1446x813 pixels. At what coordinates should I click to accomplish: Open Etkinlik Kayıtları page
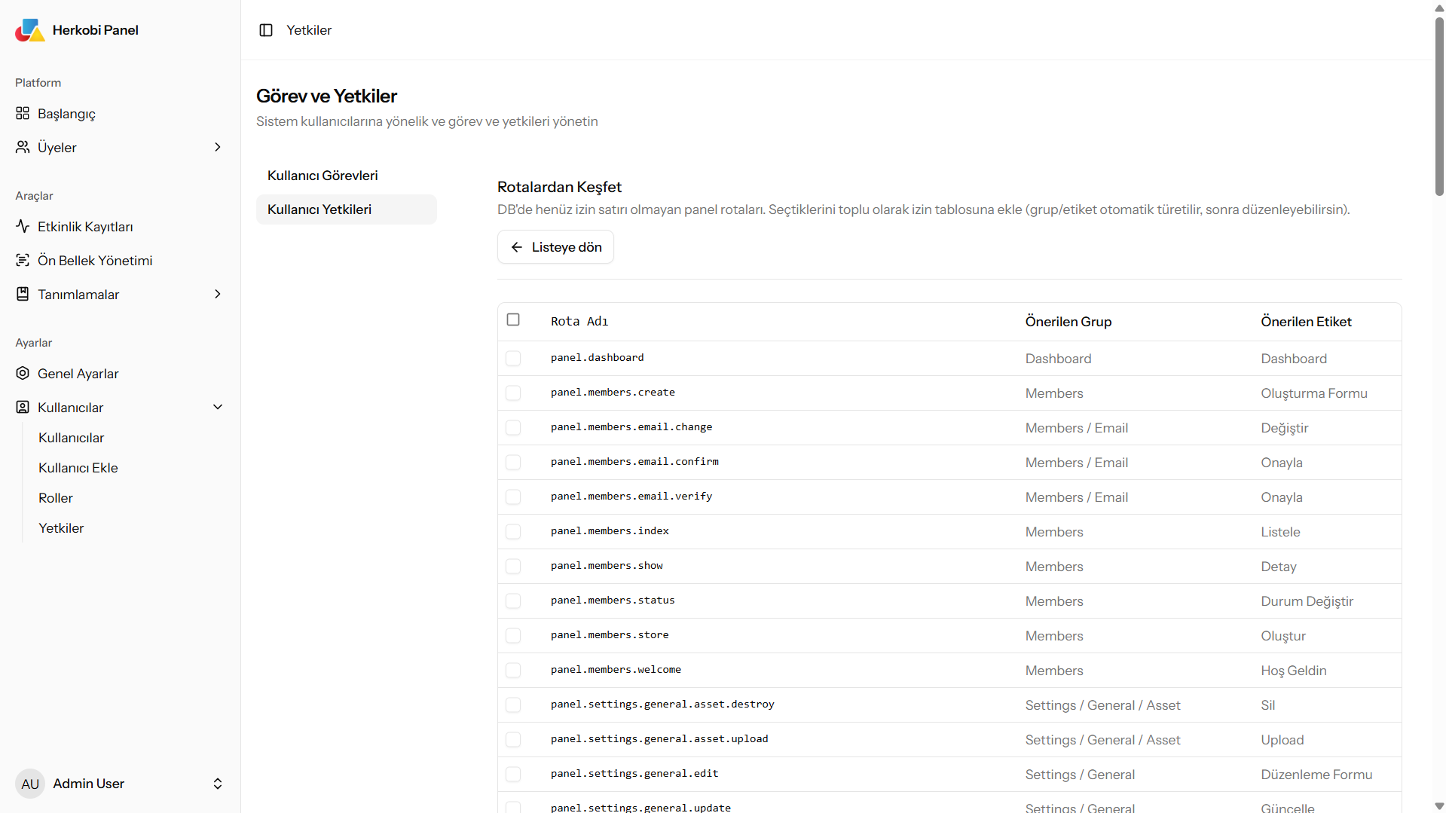(121, 226)
